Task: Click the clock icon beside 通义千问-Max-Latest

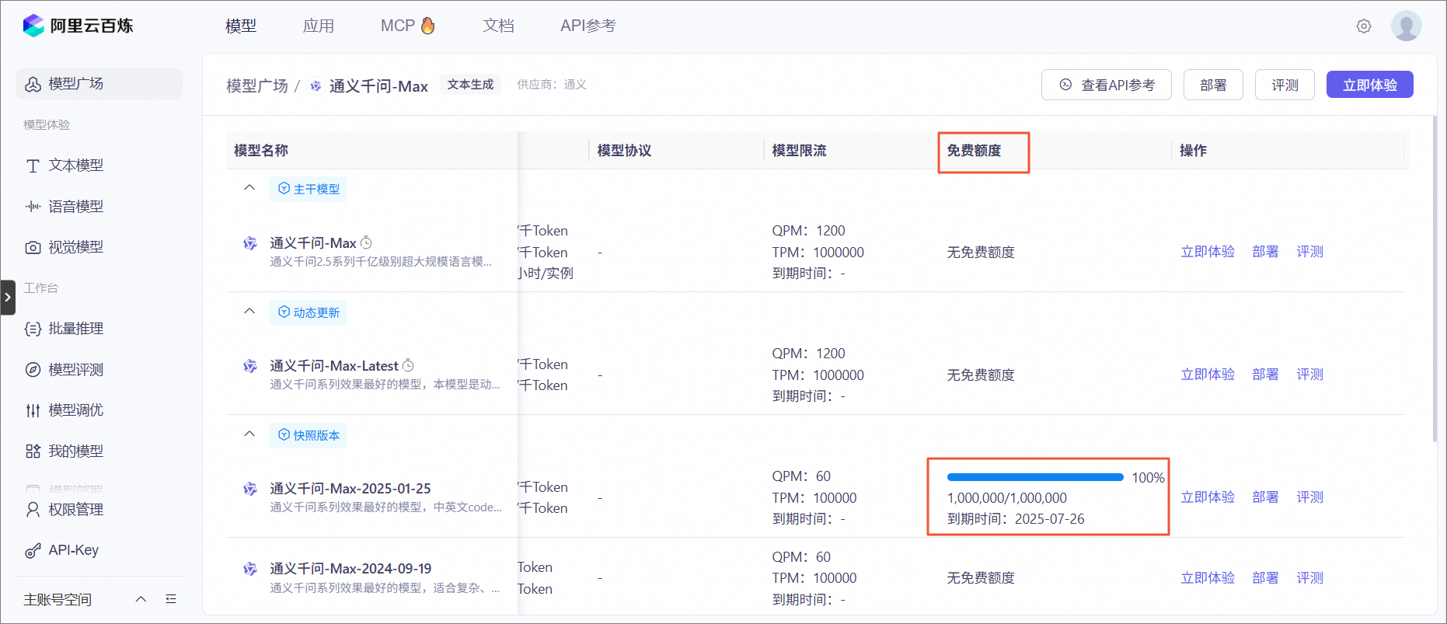Action: (408, 365)
